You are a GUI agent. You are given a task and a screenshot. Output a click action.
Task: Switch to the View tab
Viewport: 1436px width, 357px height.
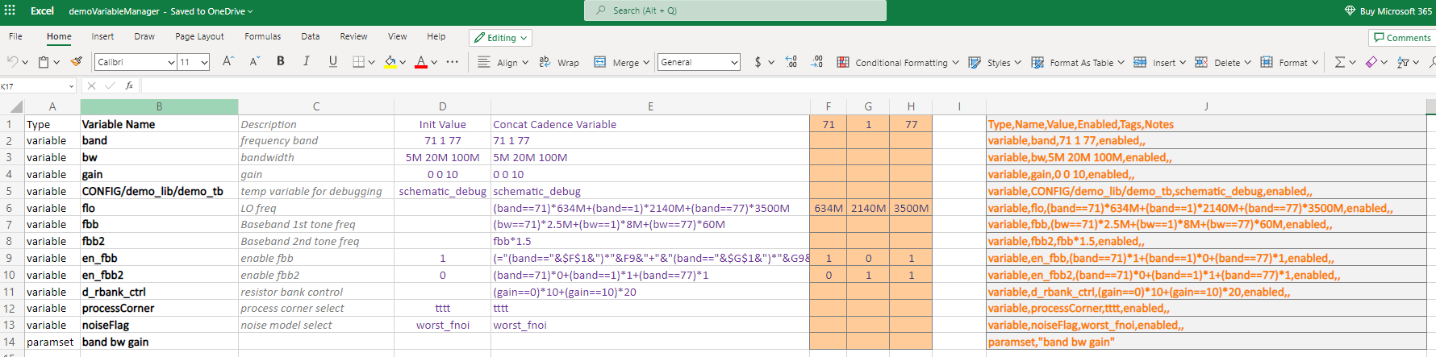398,36
